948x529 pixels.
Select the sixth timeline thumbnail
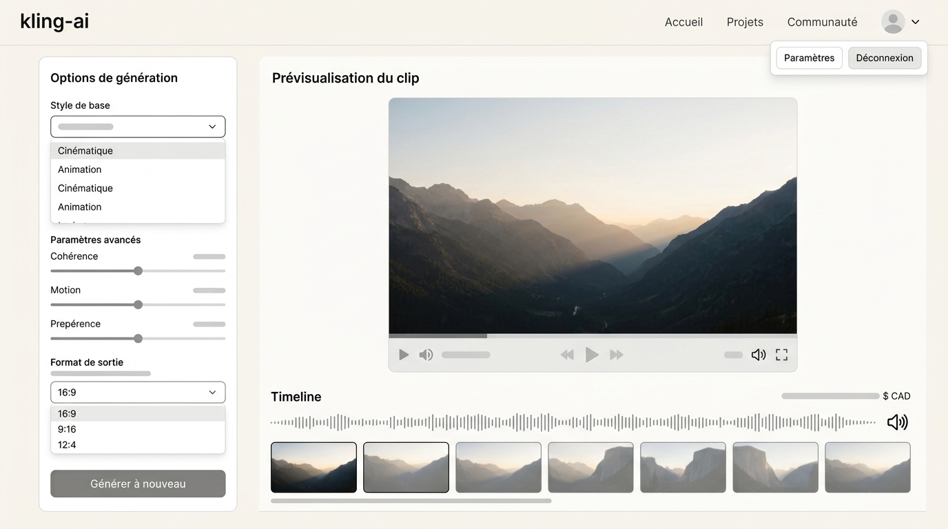775,468
